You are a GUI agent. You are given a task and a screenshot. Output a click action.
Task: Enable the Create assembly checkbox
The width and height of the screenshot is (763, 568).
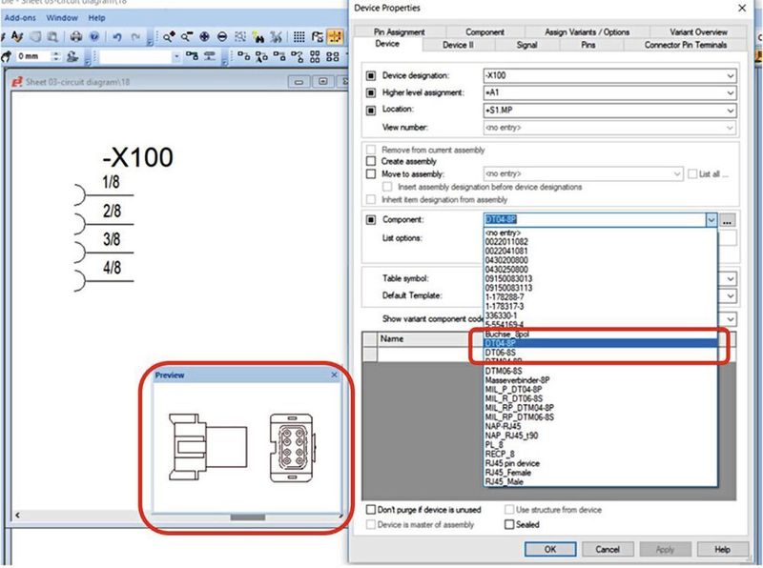(371, 161)
